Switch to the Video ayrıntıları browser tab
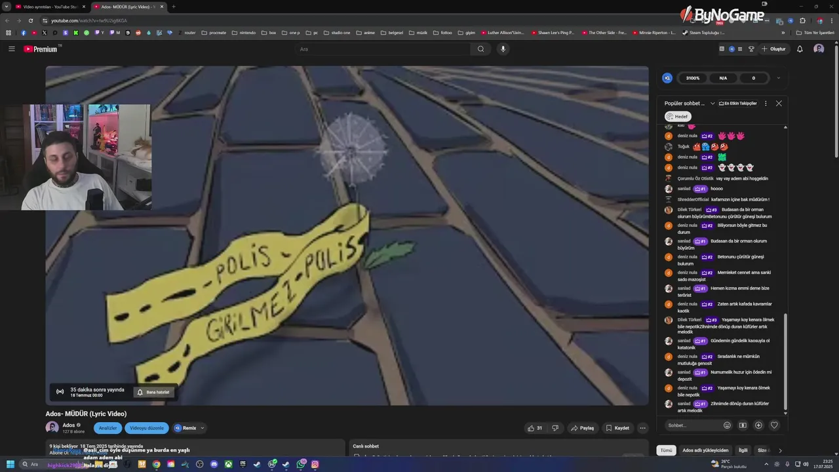Image resolution: width=839 pixels, height=472 pixels. click(x=50, y=7)
